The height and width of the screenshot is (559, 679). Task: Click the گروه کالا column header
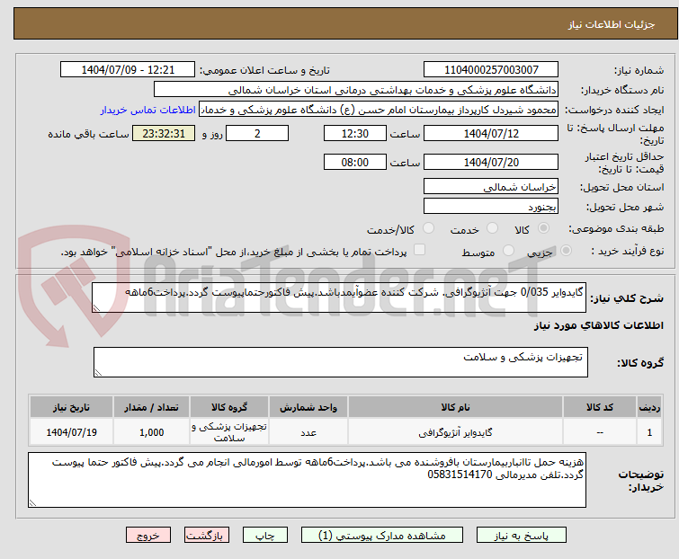tap(229, 407)
